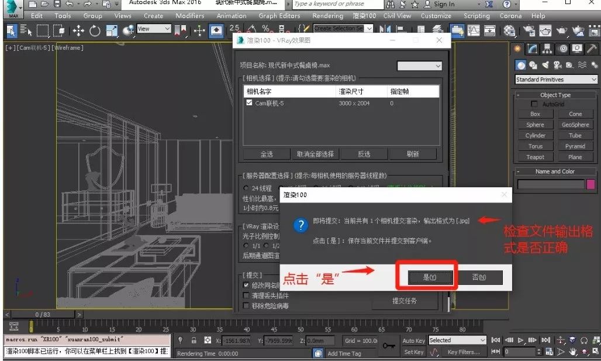Click the Render Production teapot
The height and width of the screenshot is (361, 601).
[562, 30]
